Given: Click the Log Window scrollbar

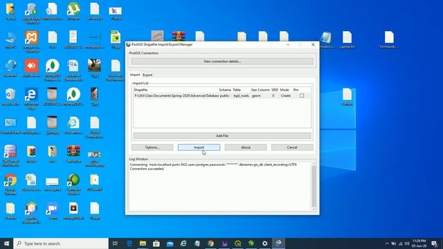Looking at the screenshot, I should (x=314, y=186).
